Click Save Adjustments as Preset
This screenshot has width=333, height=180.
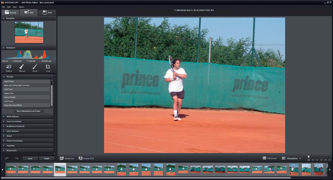(28, 111)
